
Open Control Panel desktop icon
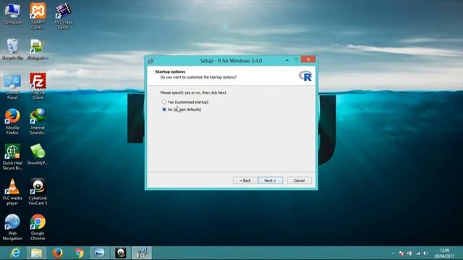(12, 87)
